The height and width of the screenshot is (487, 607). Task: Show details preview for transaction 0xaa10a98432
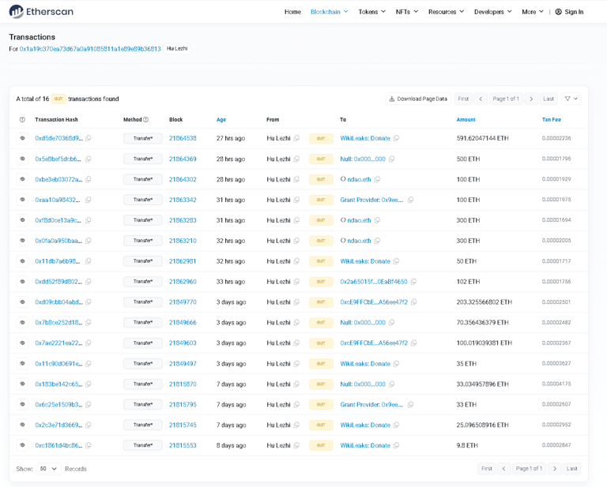pyautogui.click(x=22, y=200)
